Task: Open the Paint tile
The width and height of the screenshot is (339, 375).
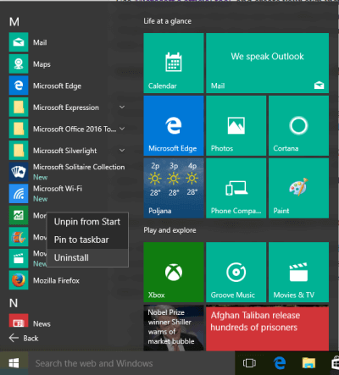Action: (298, 188)
